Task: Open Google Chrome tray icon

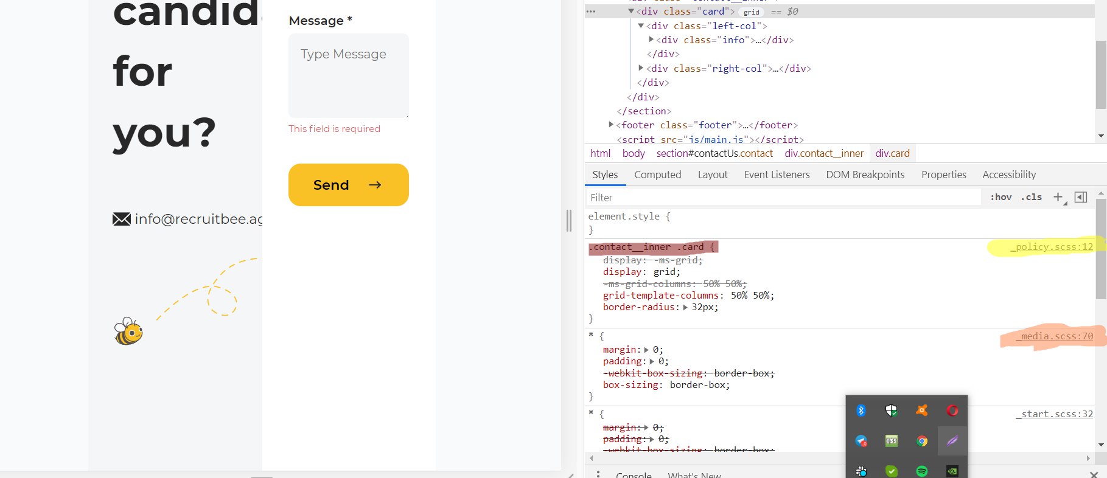Action: pos(921,441)
